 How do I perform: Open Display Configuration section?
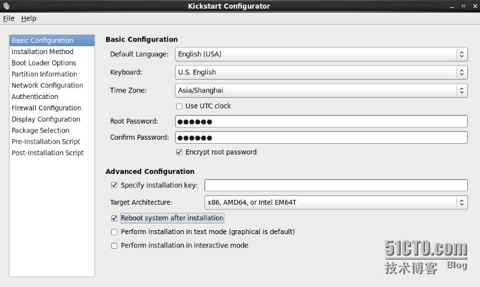52,119
